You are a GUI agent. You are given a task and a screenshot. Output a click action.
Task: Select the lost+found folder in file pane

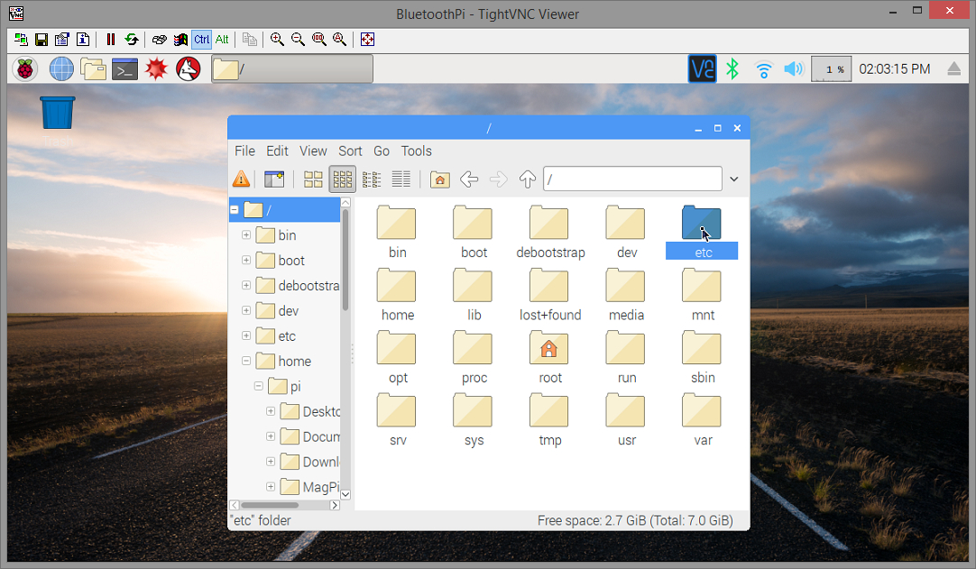550,295
